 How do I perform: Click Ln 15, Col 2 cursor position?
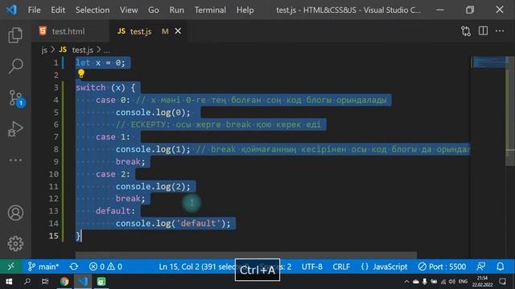[196, 267]
